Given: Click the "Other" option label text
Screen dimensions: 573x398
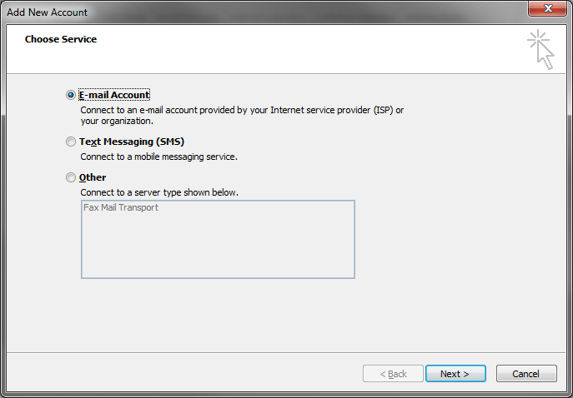Looking at the screenshot, I should [93, 177].
